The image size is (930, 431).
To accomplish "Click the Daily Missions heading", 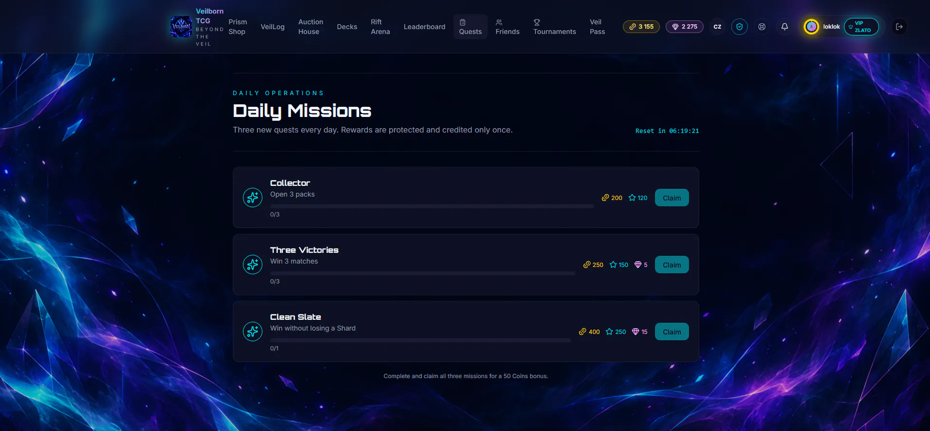I will coord(302,111).
